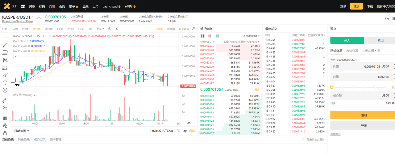Click the order amount percentage slider handle
The height and width of the screenshot is (154, 395).
[332, 87]
